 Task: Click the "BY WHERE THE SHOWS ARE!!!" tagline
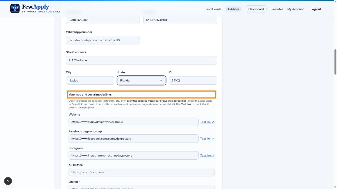[x=43, y=12]
